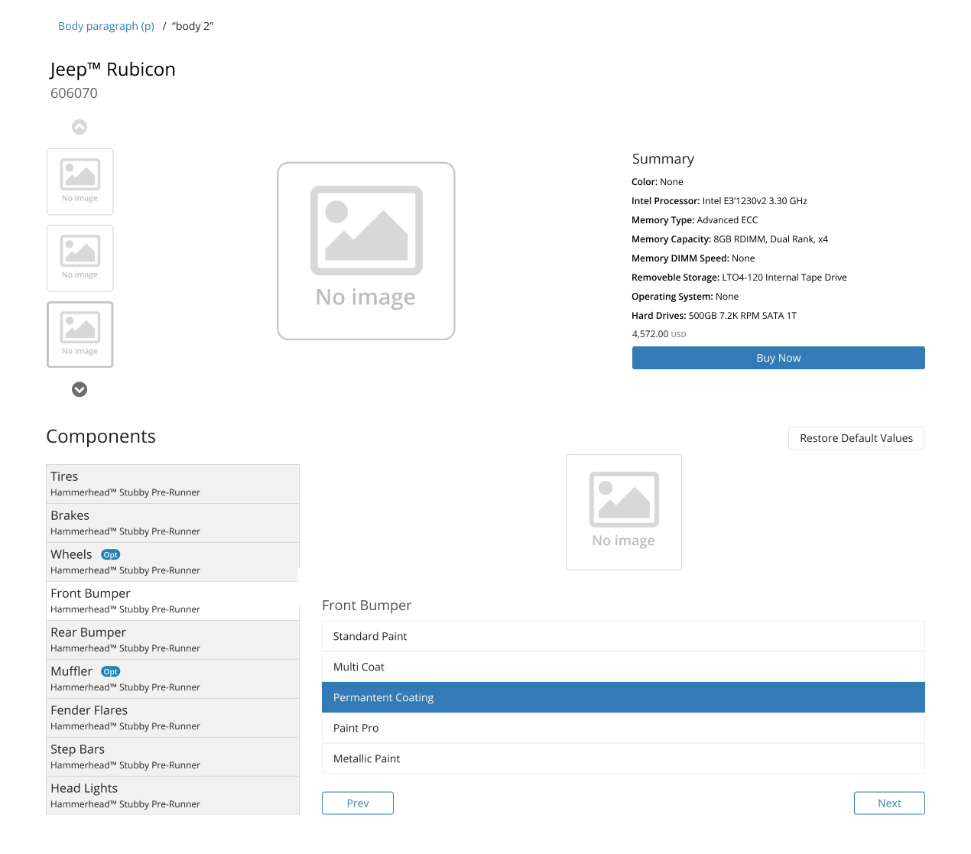971x854 pixels.
Task: Open the Body paragraph (p) breadcrumb link
Action: coord(106,26)
